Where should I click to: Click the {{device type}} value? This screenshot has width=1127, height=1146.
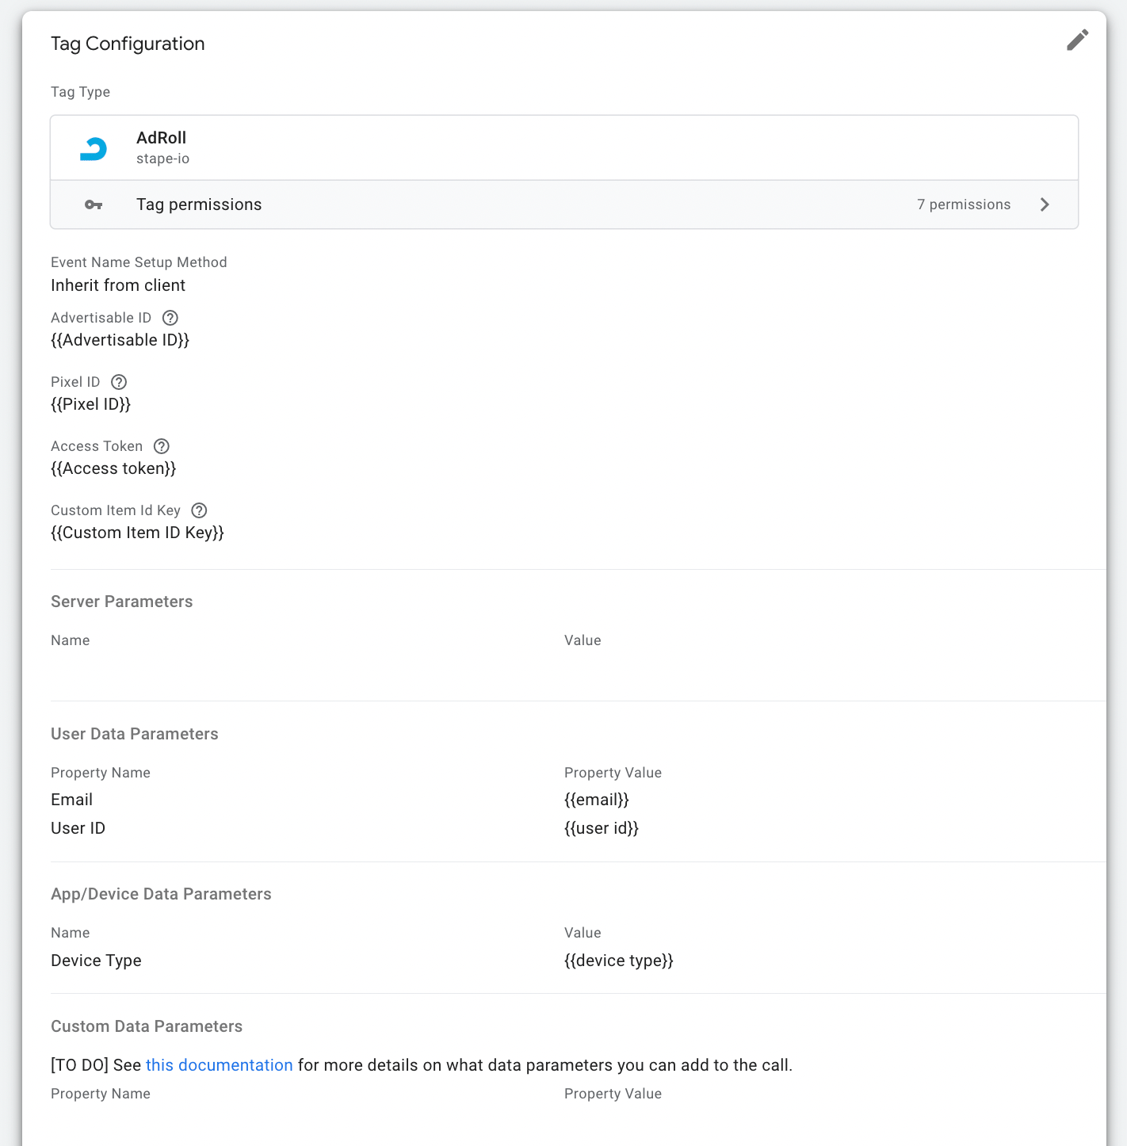pyautogui.click(x=619, y=961)
